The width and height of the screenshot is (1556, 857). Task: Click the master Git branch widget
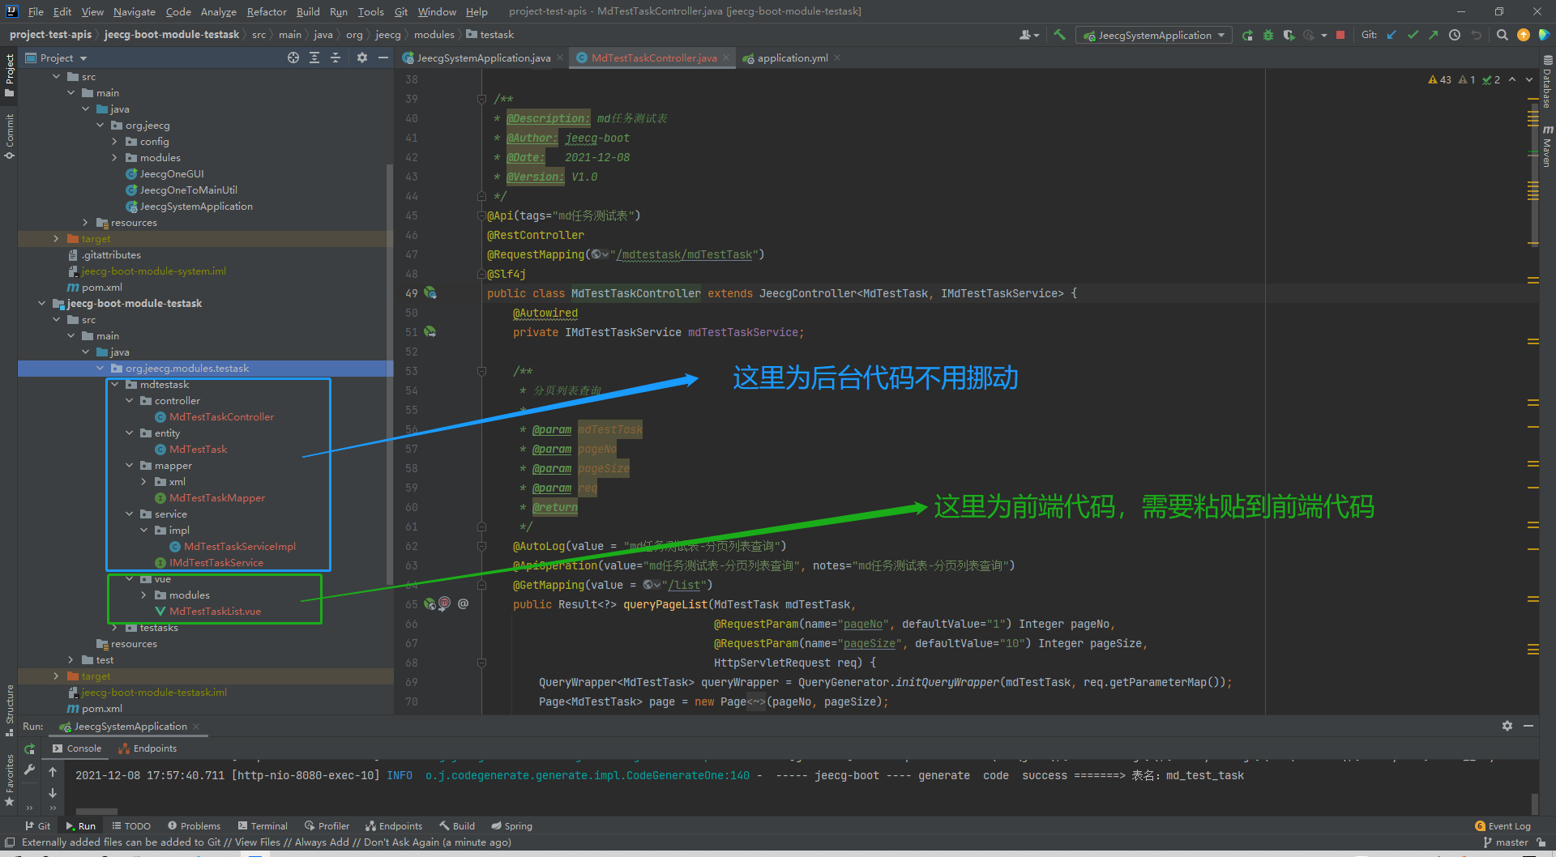point(1505,842)
